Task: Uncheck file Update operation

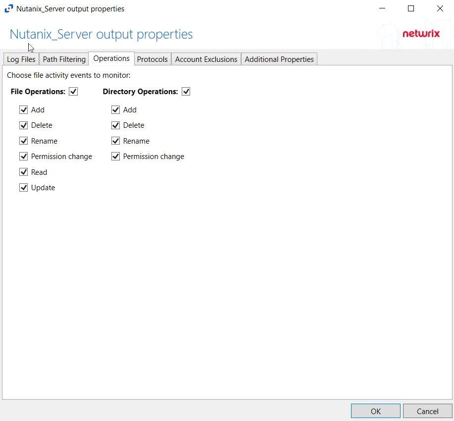Action: pos(23,187)
